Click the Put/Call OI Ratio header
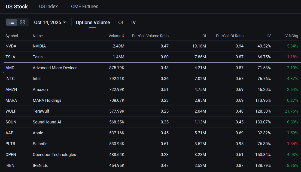This screenshot has height=172, width=301. 230,36
